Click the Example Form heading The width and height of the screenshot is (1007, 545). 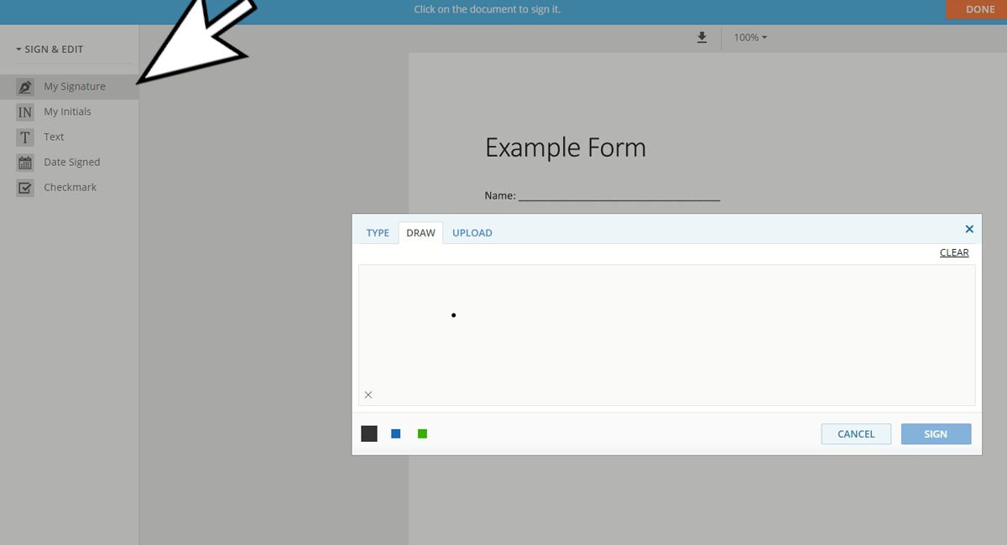[x=566, y=148]
